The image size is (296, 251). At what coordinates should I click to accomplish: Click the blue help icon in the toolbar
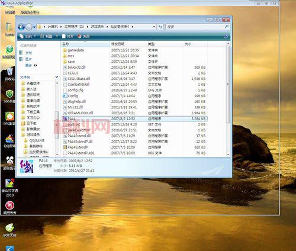click(226, 36)
